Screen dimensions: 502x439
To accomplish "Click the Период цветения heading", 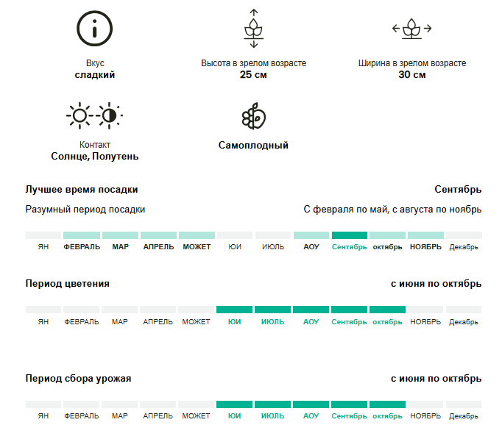I will (x=68, y=284).
